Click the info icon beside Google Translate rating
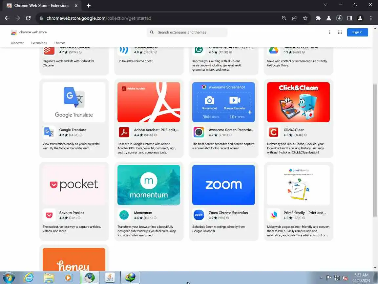 (81, 135)
